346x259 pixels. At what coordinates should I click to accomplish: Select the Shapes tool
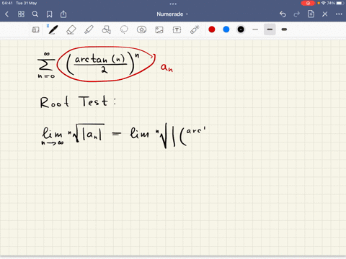(106, 29)
